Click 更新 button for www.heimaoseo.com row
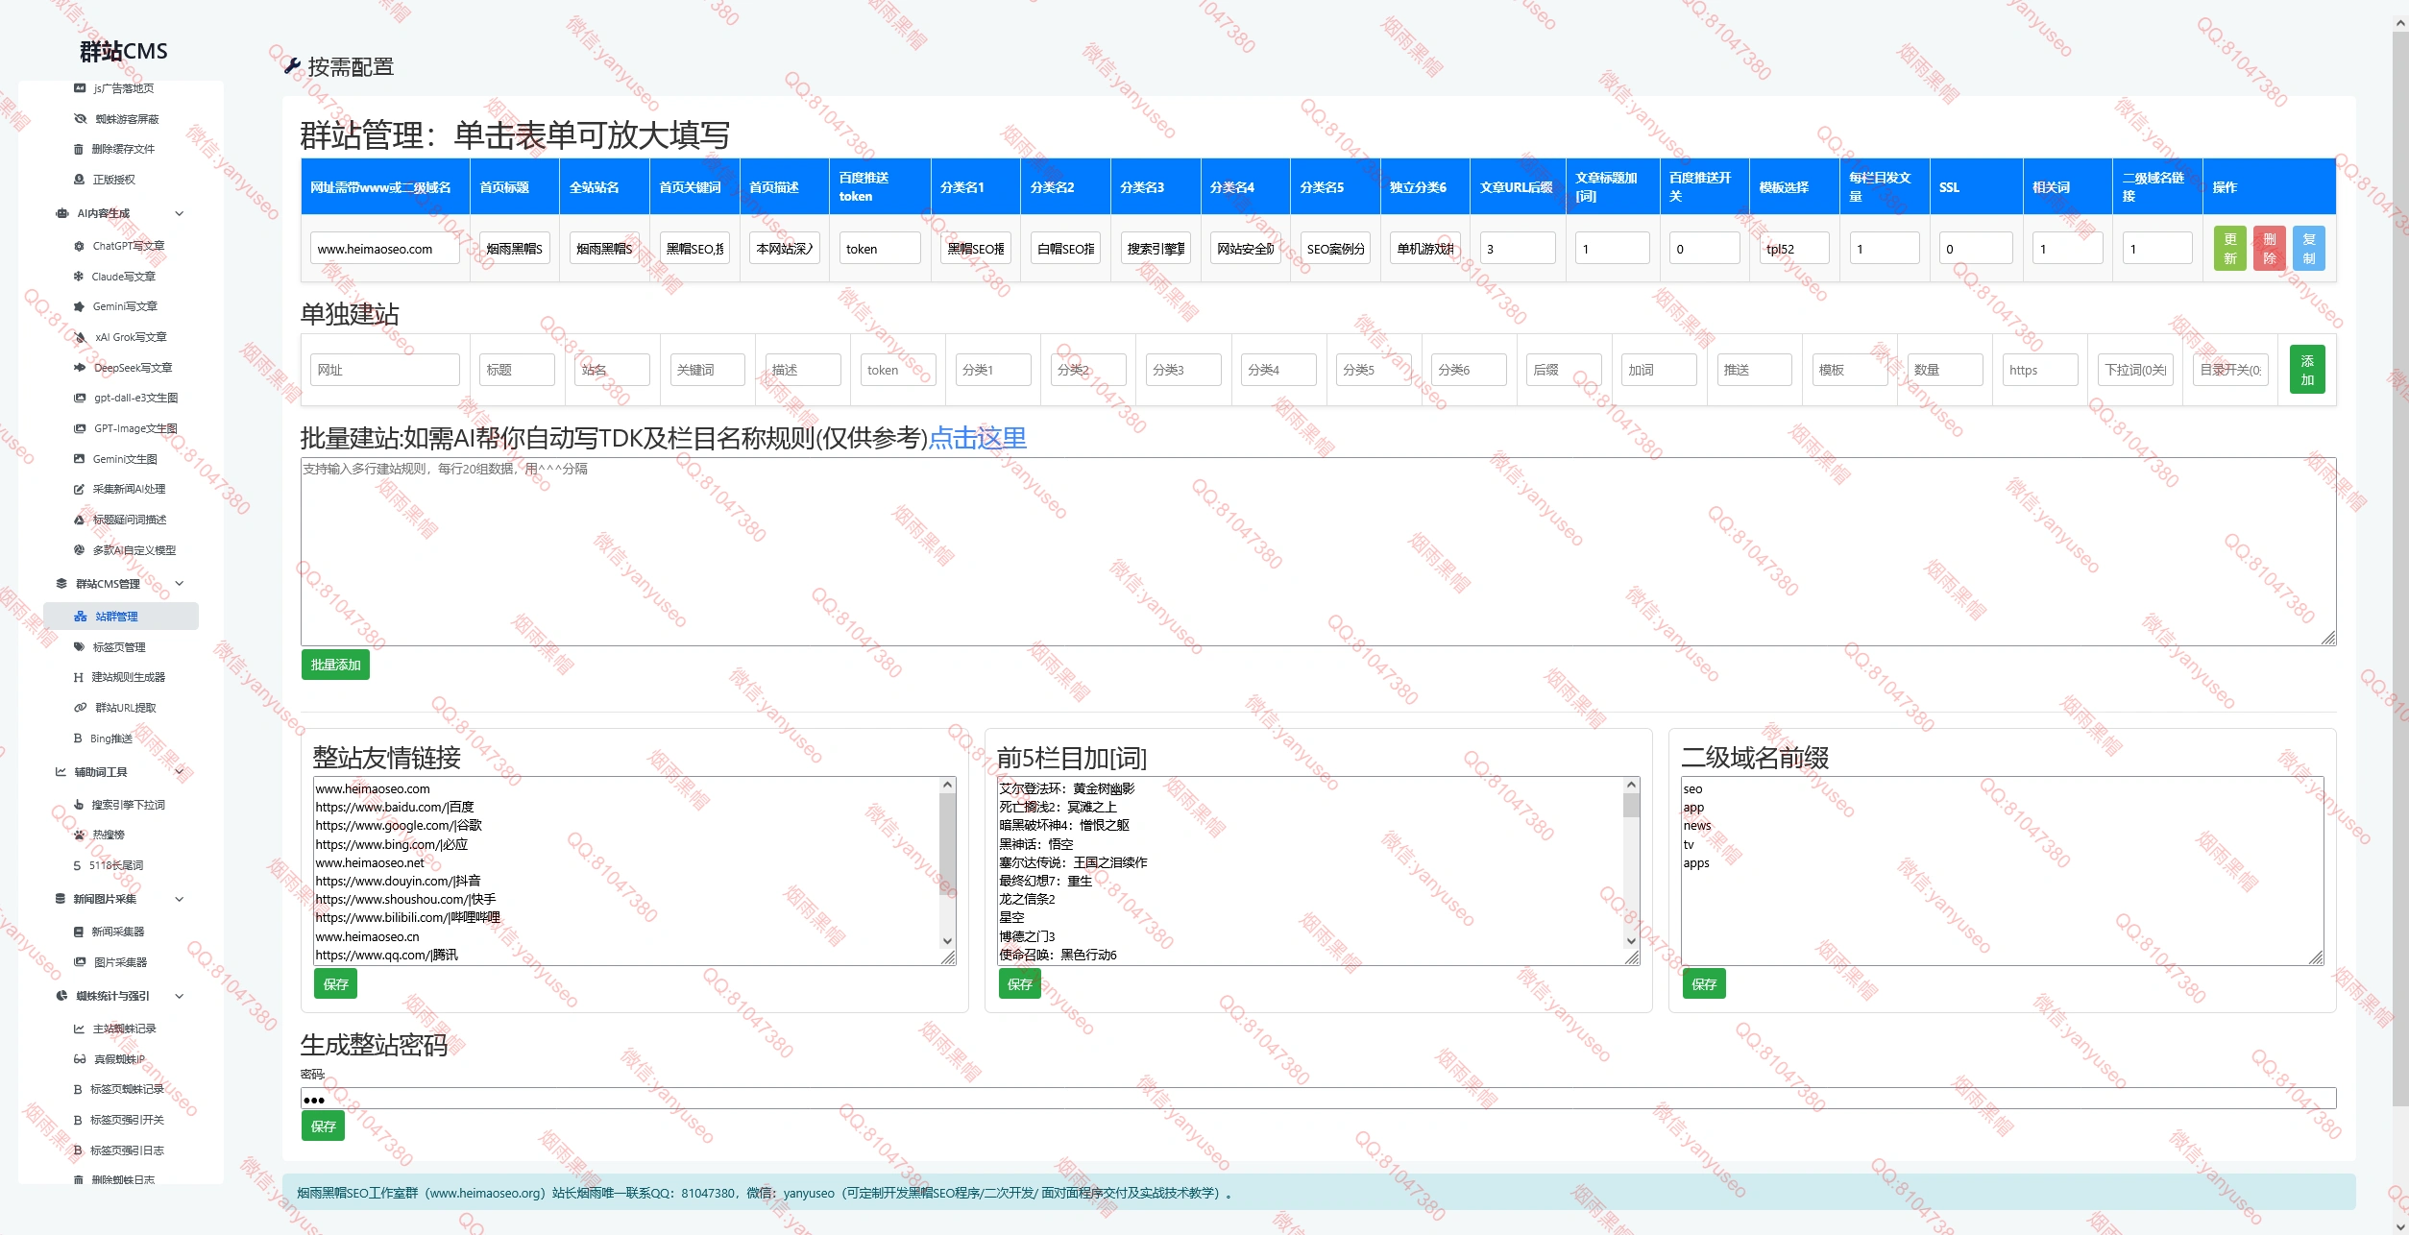The width and height of the screenshot is (2409, 1235). [x=2229, y=249]
